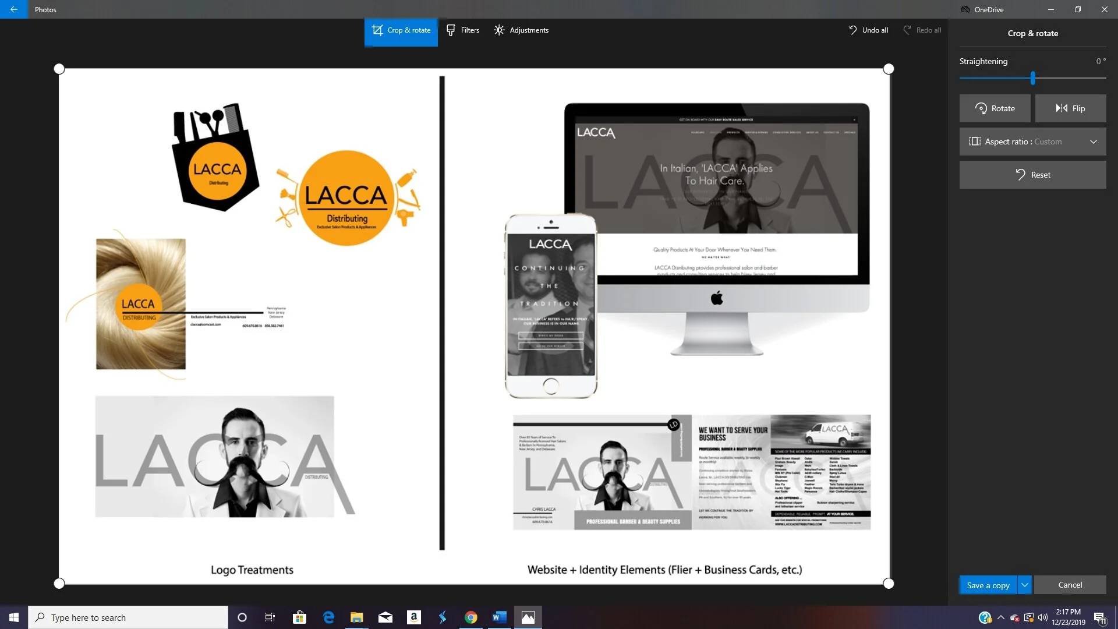Expand the Aspect ratio dropdown

coord(1032,142)
